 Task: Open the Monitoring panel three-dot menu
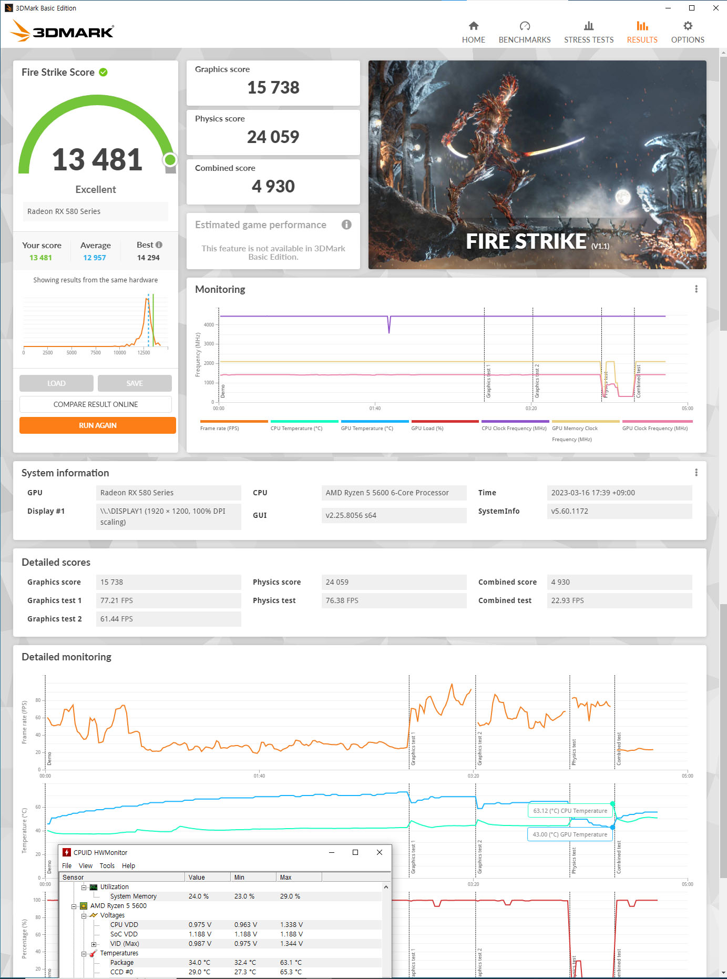[x=696, y=289]
